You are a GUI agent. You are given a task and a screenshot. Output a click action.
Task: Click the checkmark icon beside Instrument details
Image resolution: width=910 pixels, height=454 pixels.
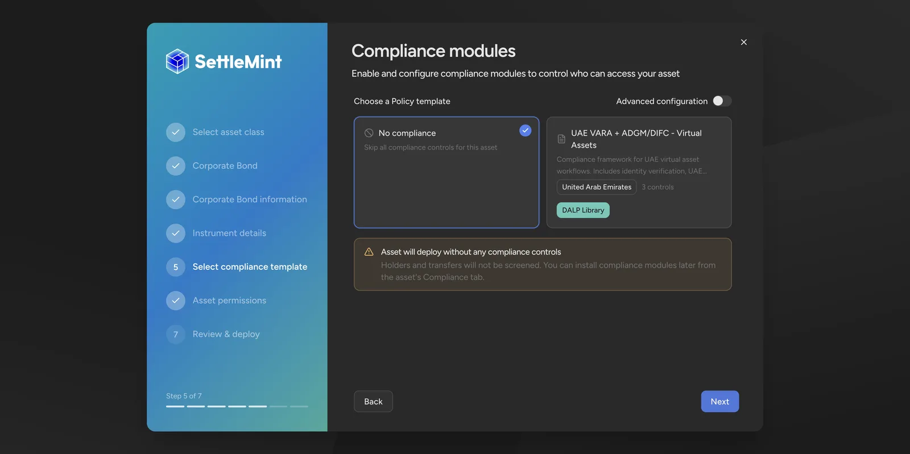(176, 233)
